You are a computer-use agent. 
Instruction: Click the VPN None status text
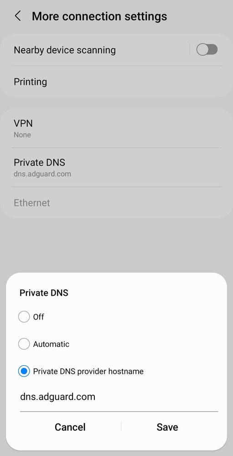22,135
